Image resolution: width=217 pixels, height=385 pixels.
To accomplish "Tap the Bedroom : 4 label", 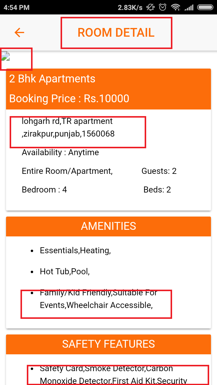I will (x=44, y=190).
